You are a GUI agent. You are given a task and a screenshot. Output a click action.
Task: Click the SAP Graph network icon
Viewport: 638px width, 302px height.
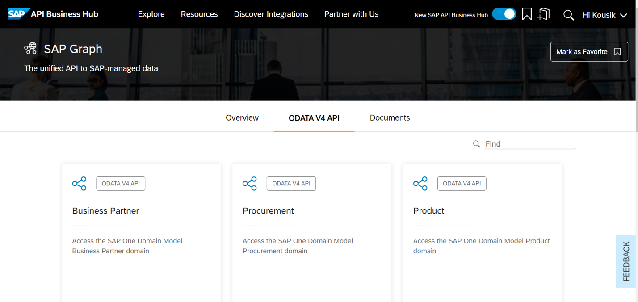click(30, 48)
